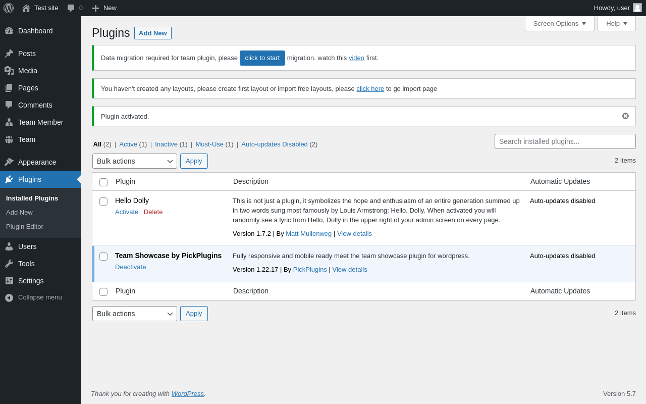Click the Collapse menu arrow icon
This screenshot has height=404, width=646.
pyautogui.click(x=9, y=298)
